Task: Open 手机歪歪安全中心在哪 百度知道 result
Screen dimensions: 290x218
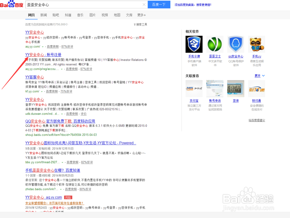Action: [x=53, y=170]
